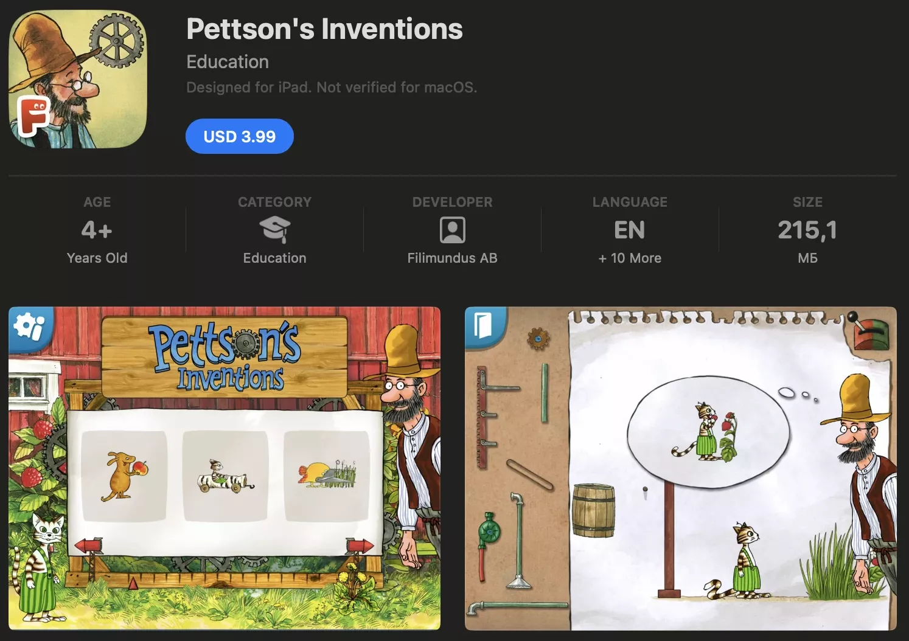909x641 pixels.
Task: Click the red right arrow sign
Action: tap(360, 546)
